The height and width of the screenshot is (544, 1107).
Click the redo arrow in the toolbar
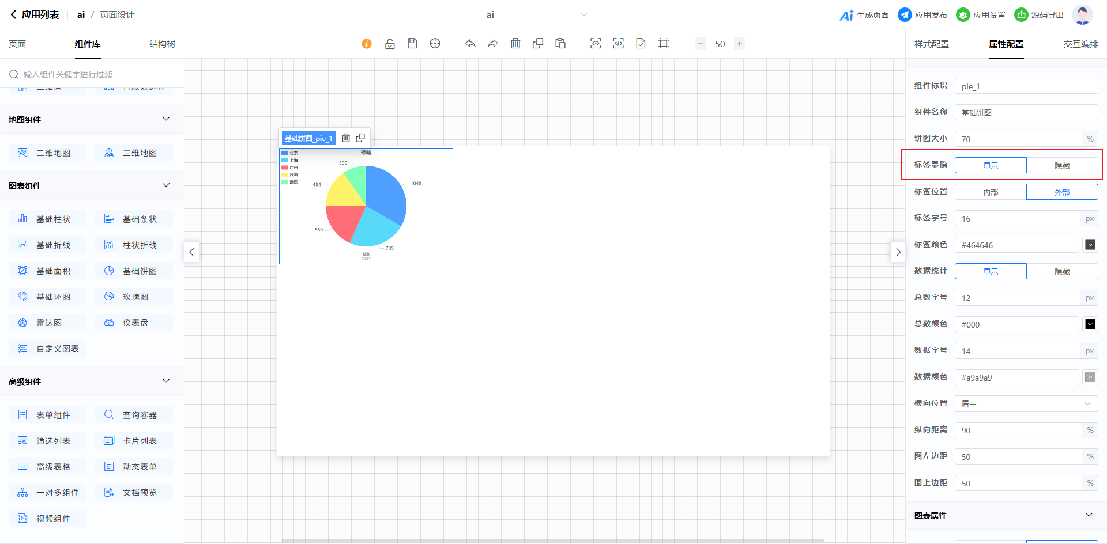pyautogui.click(x=493, y=44)
